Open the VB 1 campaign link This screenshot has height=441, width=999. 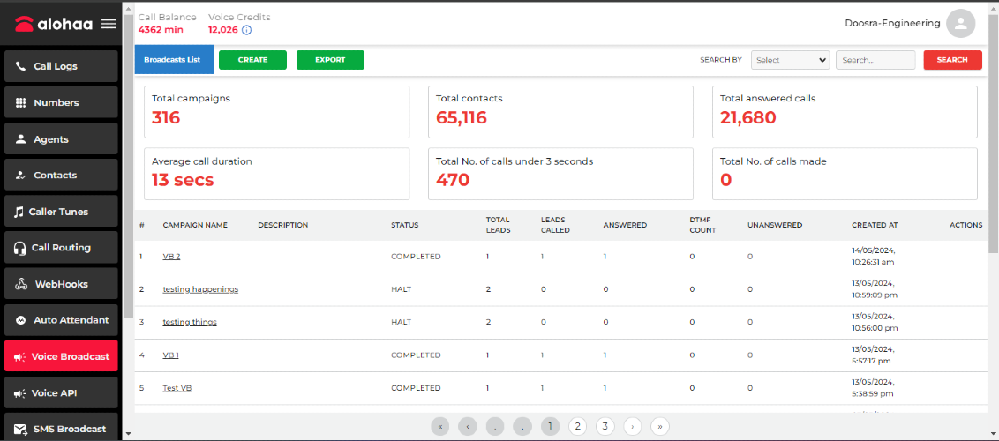170,355
